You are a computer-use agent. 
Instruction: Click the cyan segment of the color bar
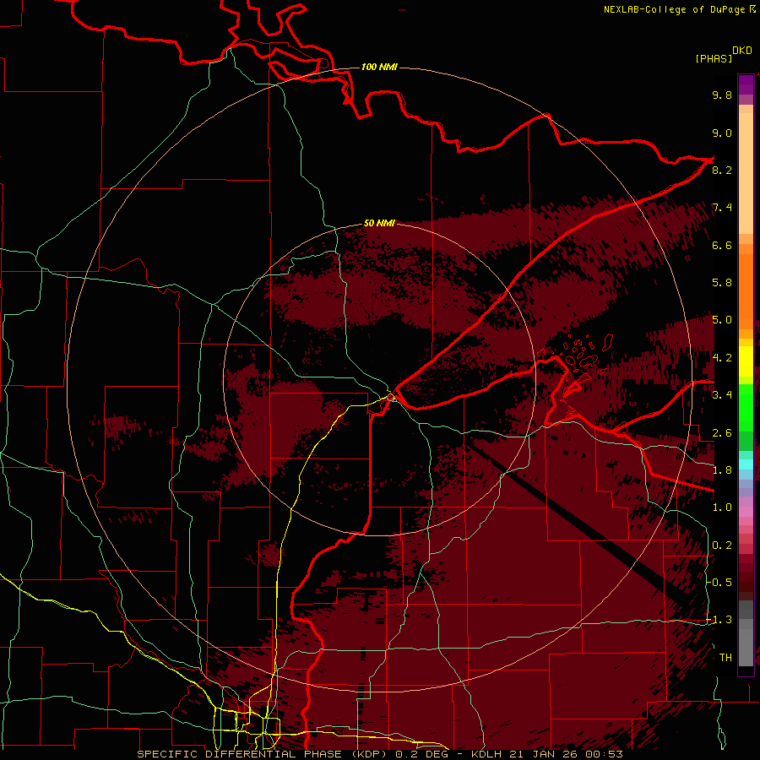coord(746,464)
